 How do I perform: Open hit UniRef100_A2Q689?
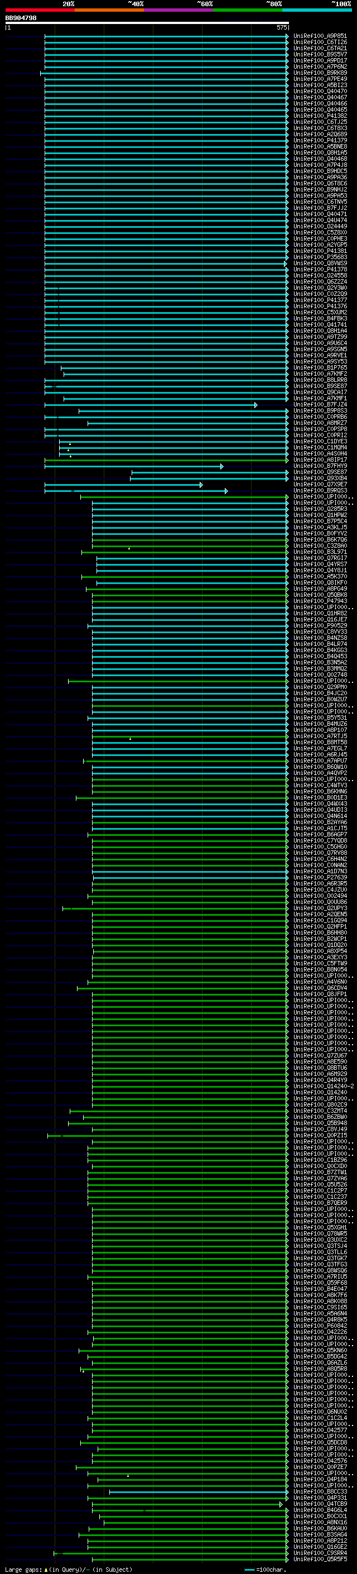pos(320,135)
